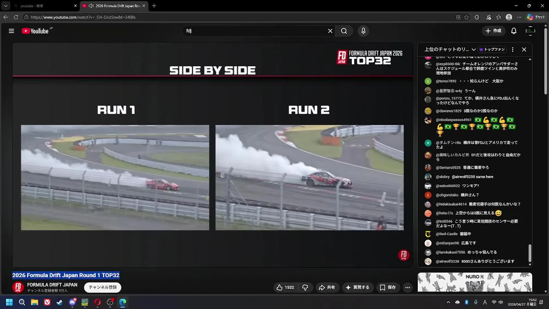The image size is (549, 309).
Task: Subscribe to the channel (チャンネル登録)
Action: pyautogui.click(x=103, y=288)
